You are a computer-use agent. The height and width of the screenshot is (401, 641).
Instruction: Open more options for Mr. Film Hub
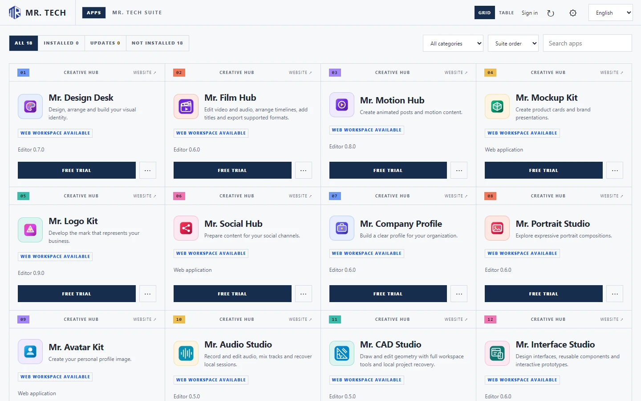(x=304, y=170)
